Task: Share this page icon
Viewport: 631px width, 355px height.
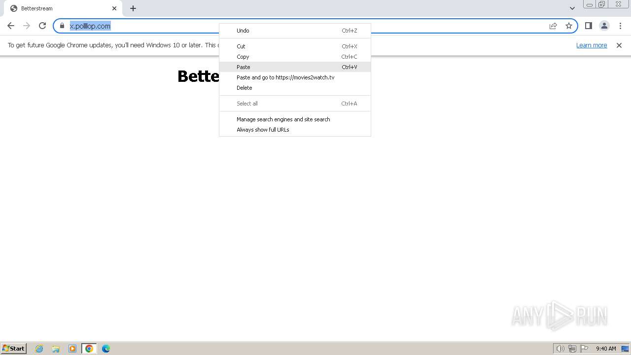Action: pos(553,26)
